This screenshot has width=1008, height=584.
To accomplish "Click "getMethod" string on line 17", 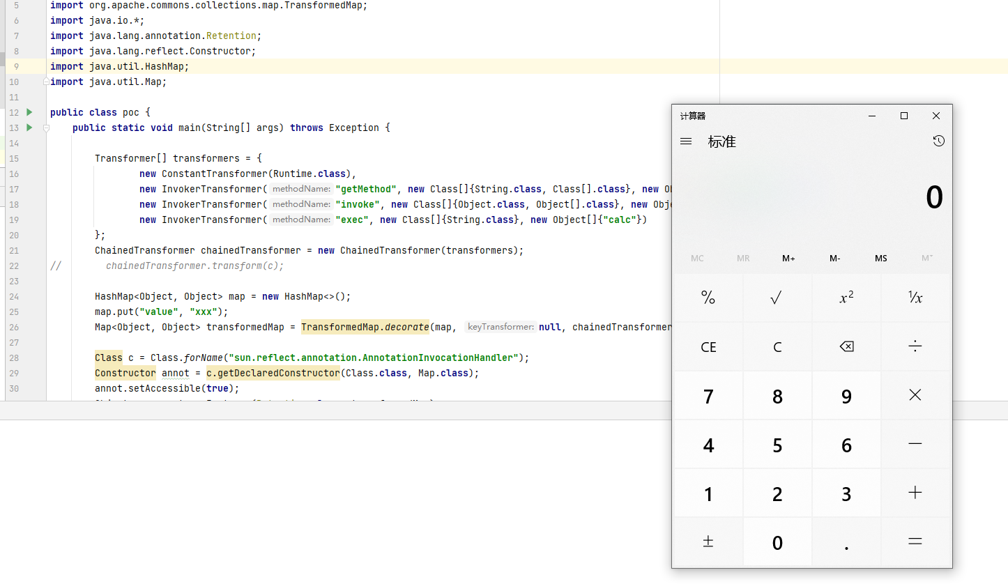I will [366, 189].
